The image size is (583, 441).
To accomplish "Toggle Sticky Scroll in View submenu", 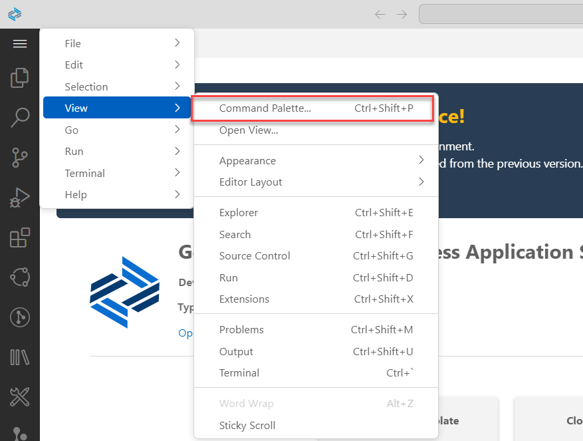I will point(247,425).
